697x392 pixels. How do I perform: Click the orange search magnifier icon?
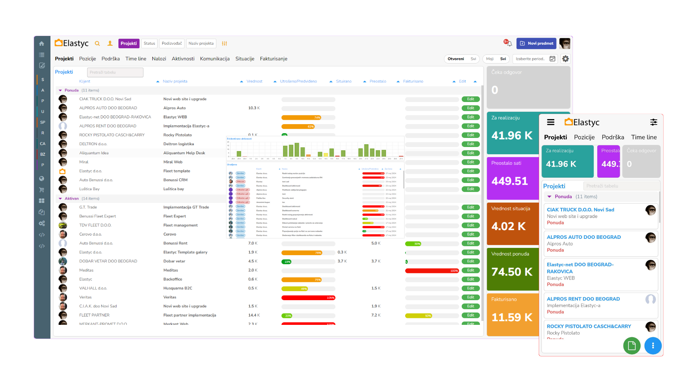97,44
